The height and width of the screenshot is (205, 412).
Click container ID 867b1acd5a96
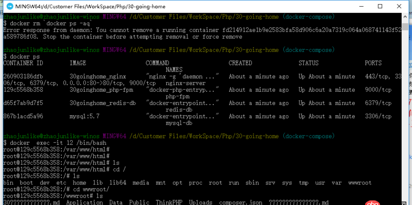click(x=23, y=116)
